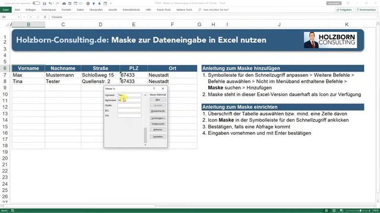Open the Seitenlayout ribbon tab
Viewport: 380px width, 213px height.
pyautogui.click(x=49, y=9)
